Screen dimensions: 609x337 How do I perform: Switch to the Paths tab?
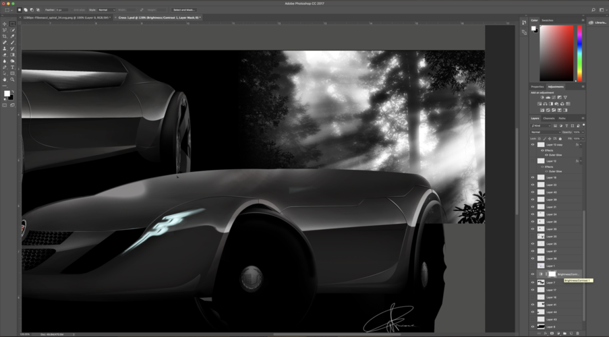[x=562, y=118]
